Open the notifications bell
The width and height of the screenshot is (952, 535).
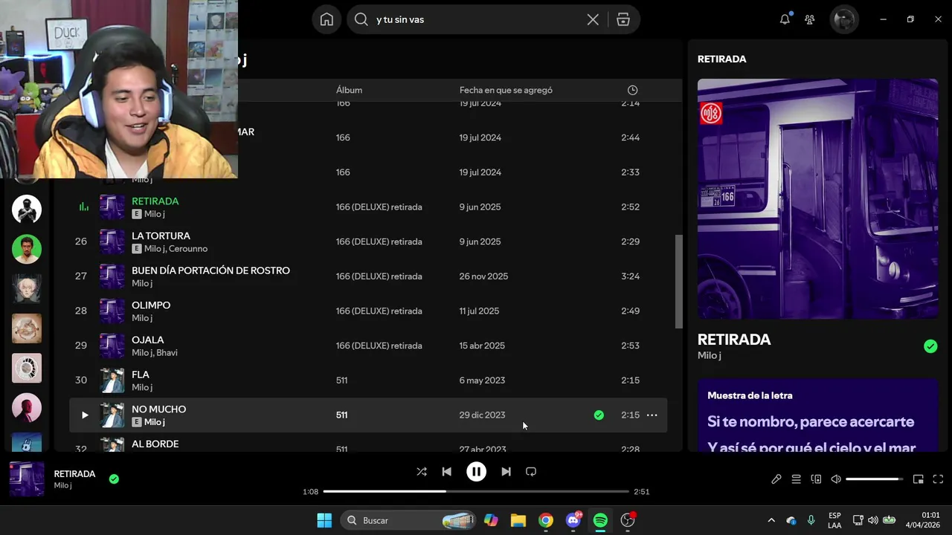785,19
